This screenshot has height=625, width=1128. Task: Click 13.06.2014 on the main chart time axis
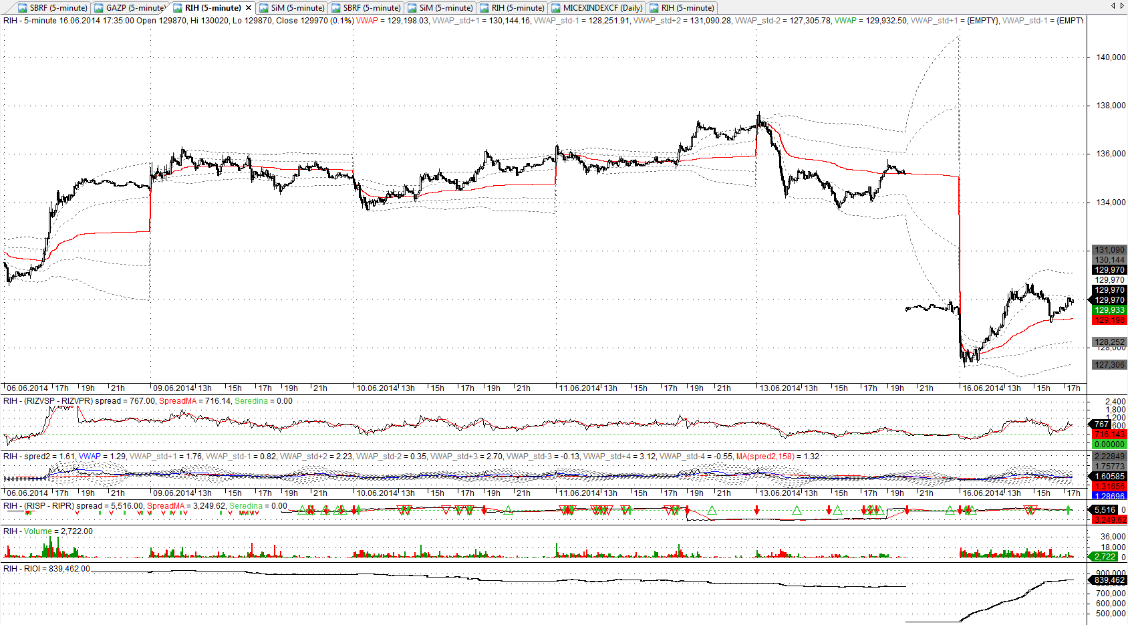coord(780,388)
